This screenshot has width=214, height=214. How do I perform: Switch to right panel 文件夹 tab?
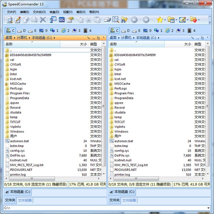pyautogui.click(x=114, y=200)
